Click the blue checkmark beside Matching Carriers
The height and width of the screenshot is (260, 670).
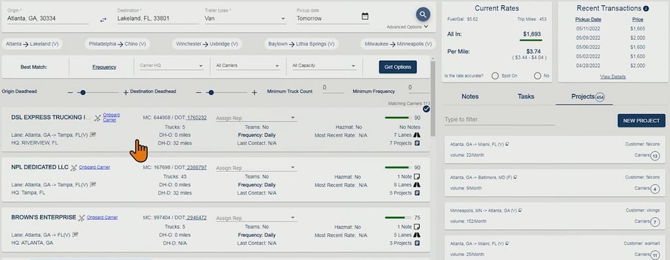[426, 109]
